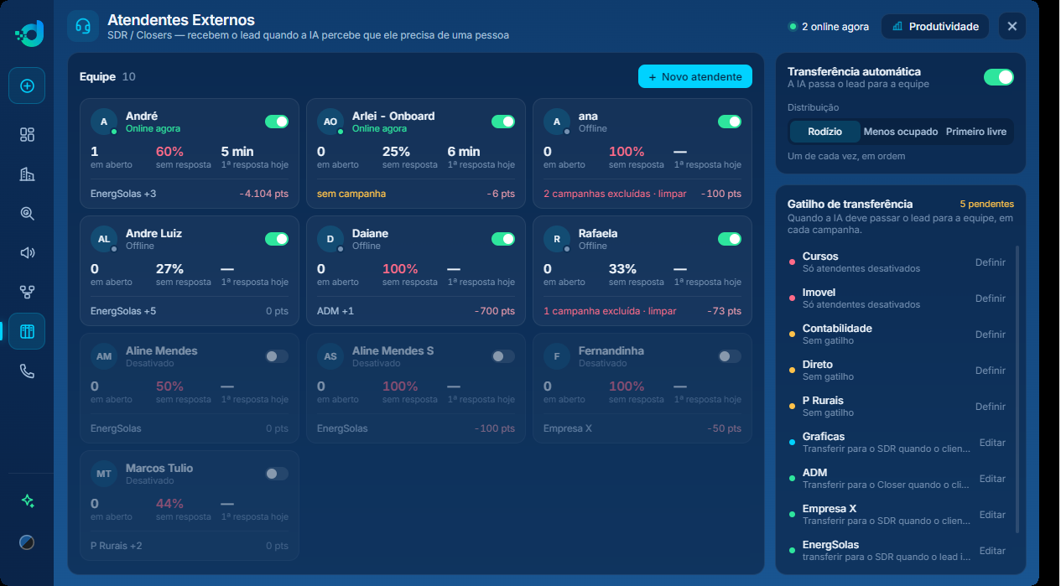Close the Atendentes Externos panel
Image resolution: width=1061 pixels, height=586 pixels.
(x=1012, y=26)
